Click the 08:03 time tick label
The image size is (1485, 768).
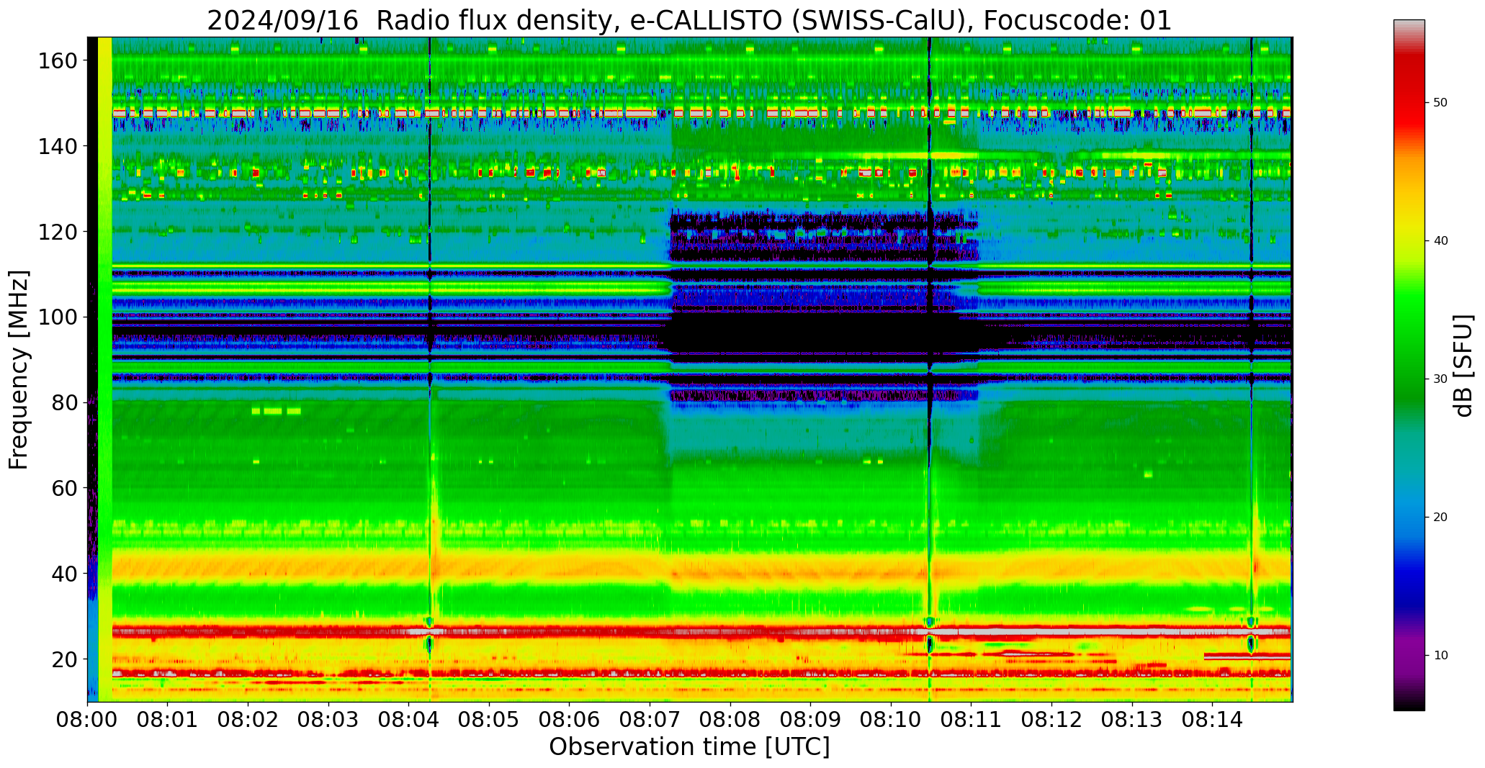(x=329, y=720)
